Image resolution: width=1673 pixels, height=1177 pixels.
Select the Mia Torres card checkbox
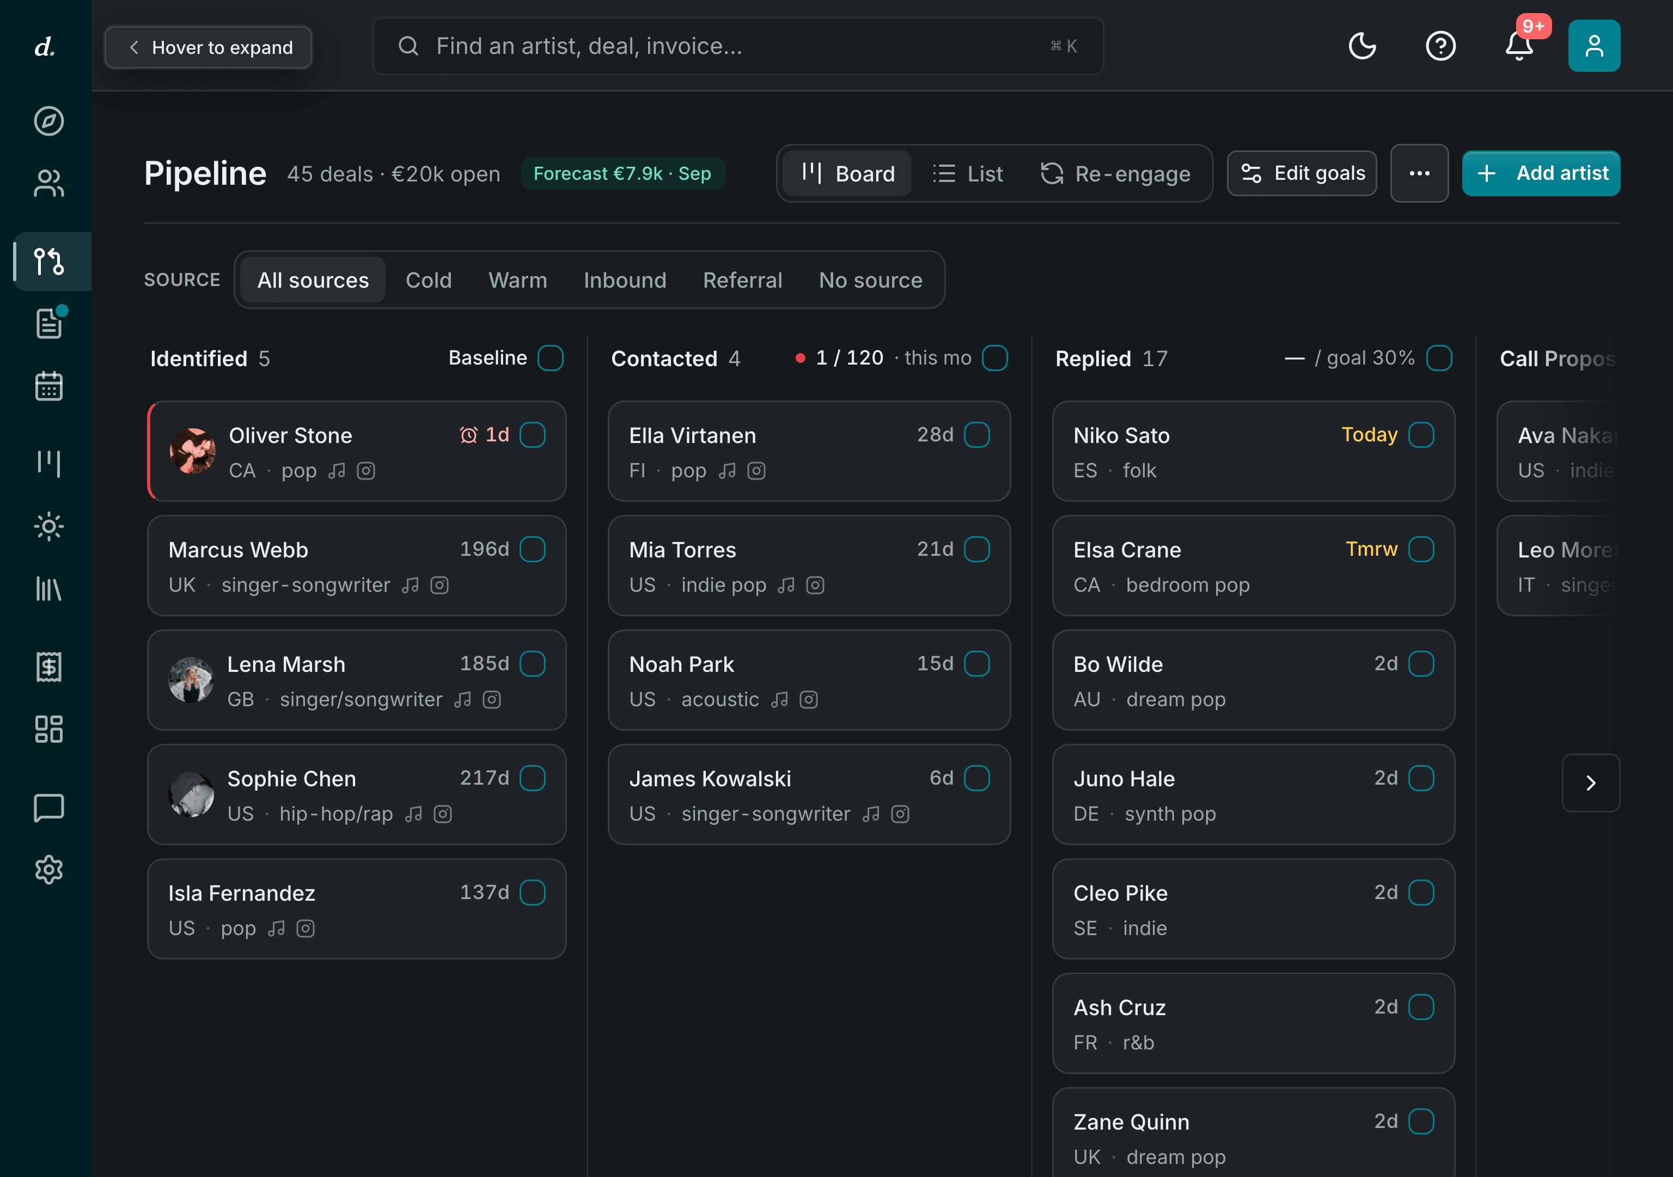(977, 549)
